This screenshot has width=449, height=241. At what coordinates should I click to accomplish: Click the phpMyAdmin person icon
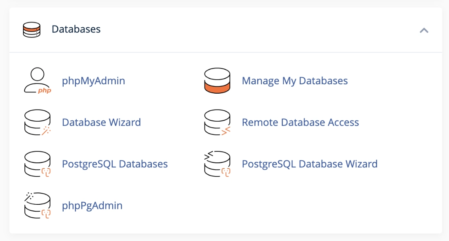click(x=38, y=80)
